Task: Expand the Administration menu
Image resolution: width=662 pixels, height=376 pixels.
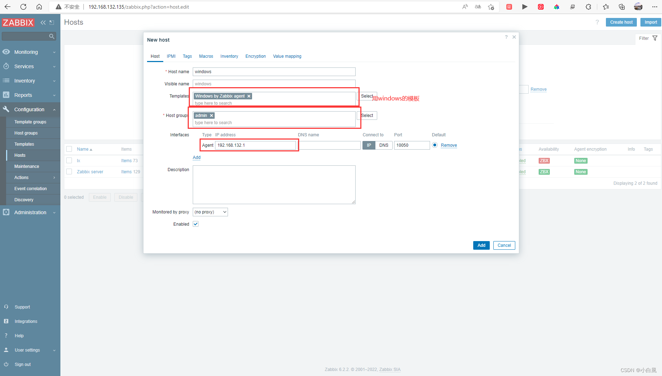Action: pyautogui.click(x=30, y=212)
